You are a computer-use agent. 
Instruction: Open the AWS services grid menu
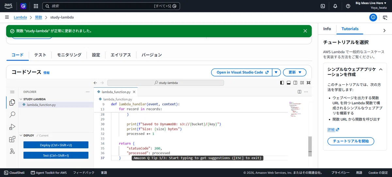pos(36,6)
